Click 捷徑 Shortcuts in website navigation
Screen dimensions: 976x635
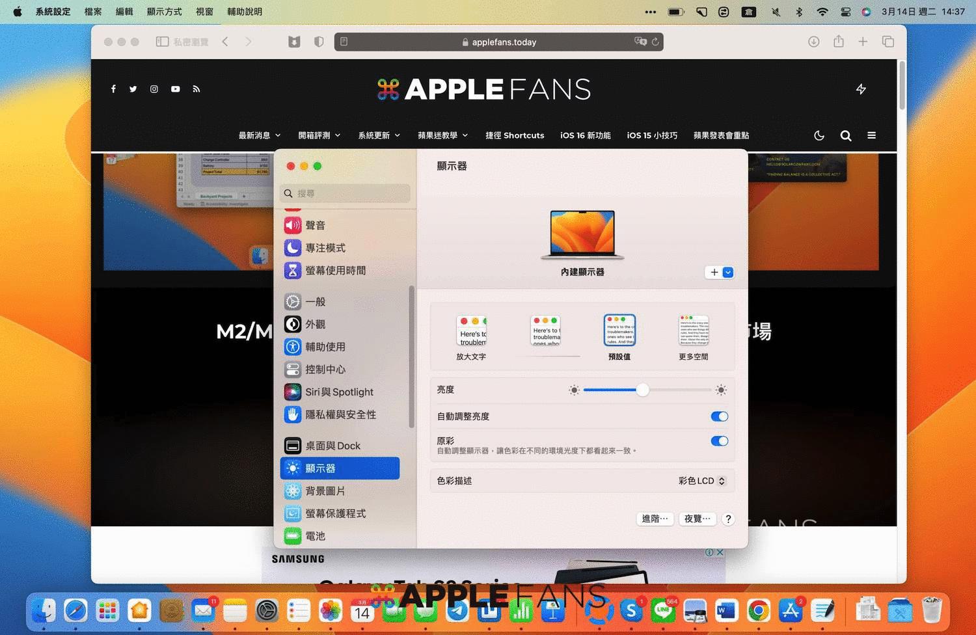pyautogui.click(x=515, y=135)
